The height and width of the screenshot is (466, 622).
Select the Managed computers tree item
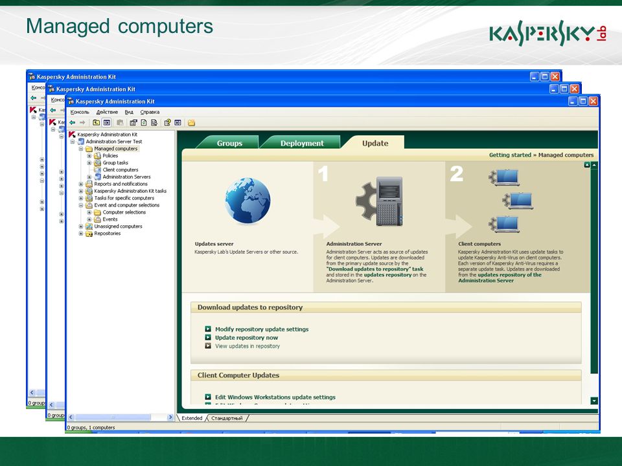pos(116,149)
